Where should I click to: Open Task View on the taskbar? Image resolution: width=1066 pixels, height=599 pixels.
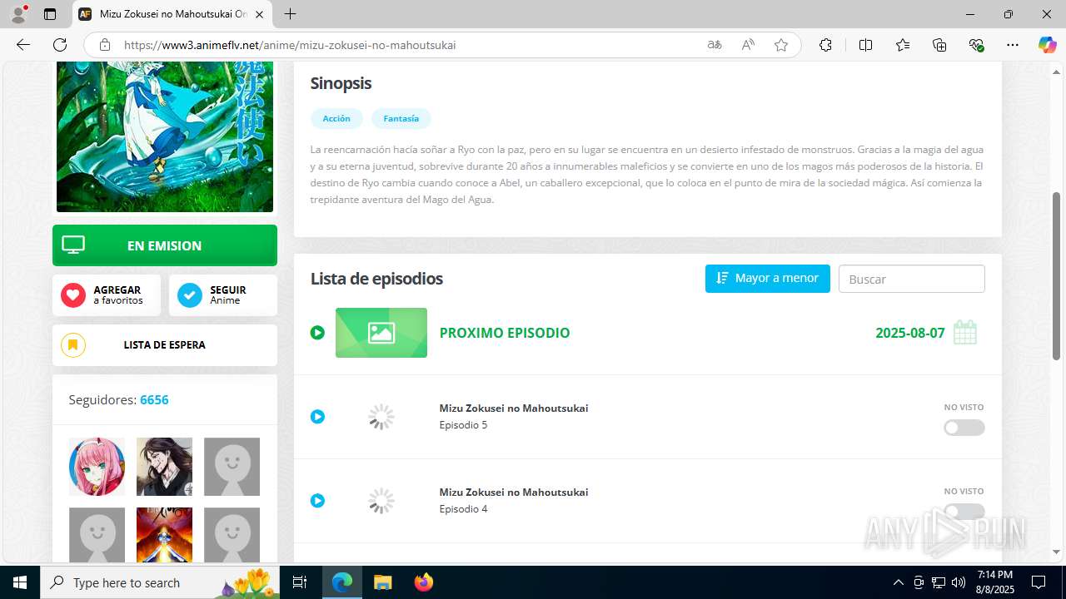[x=301, y=582]
